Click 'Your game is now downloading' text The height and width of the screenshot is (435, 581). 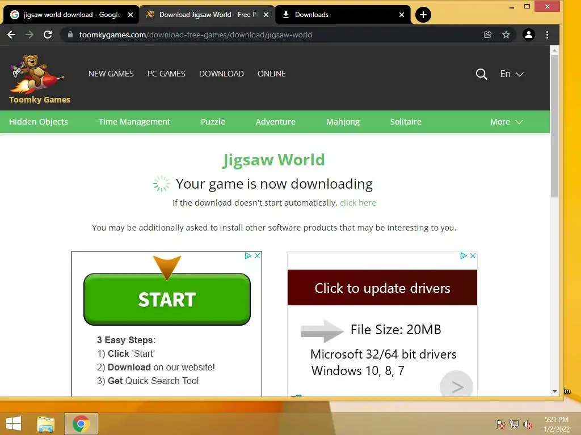tap(274, 184)
